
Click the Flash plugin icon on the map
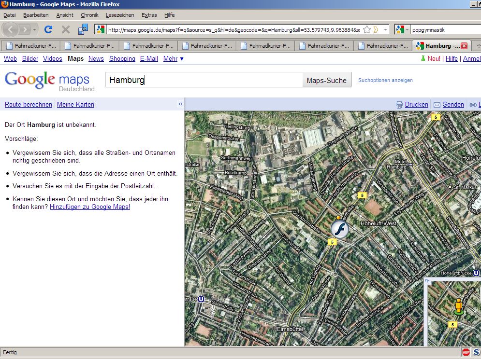(339, 229)
